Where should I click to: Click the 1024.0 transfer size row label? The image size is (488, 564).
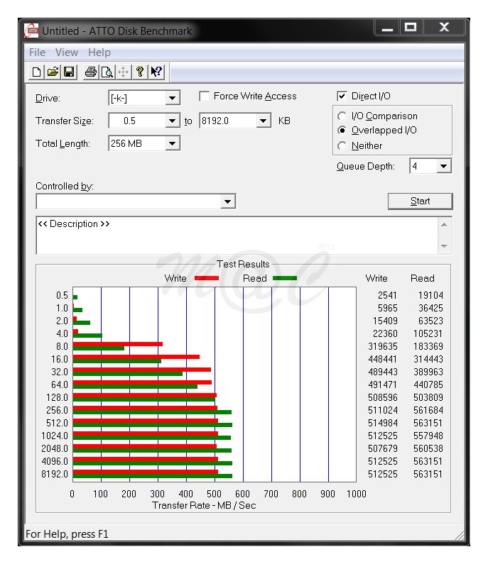click(55, 436)
